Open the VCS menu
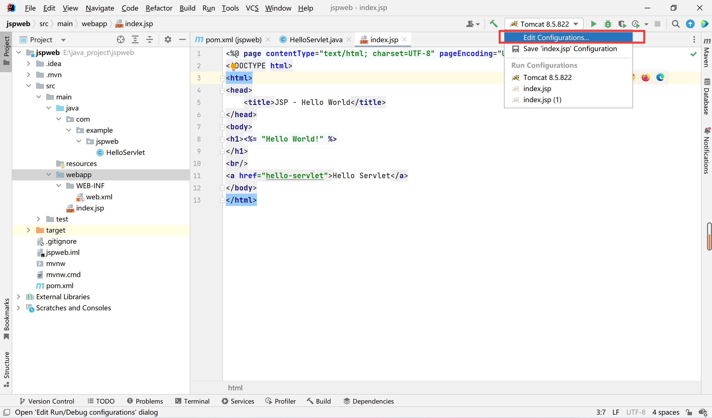712x418 pixels. point(252,8)
